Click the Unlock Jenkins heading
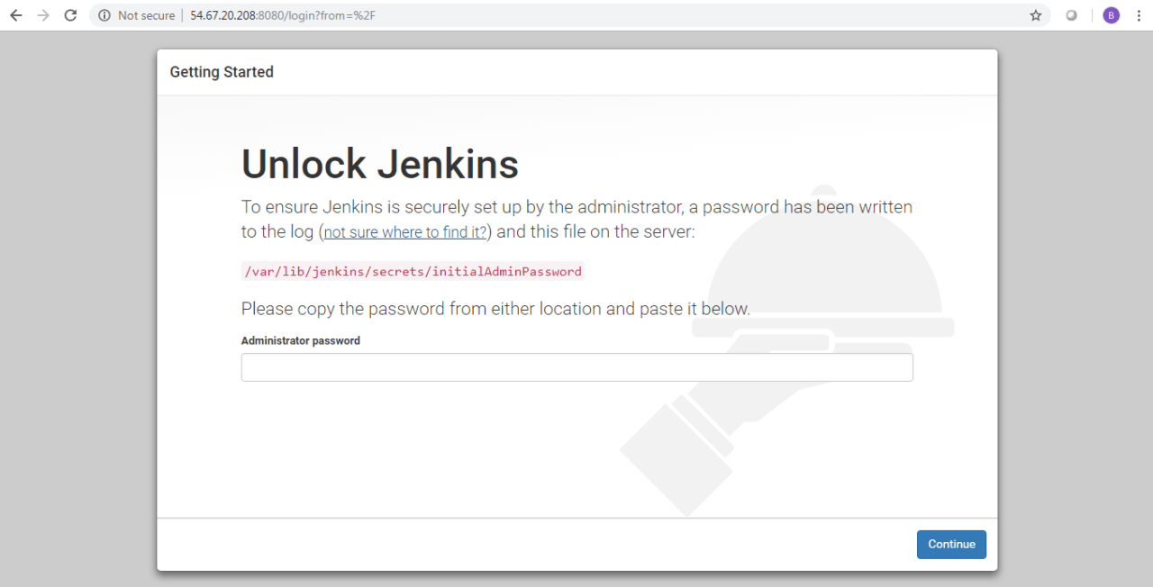1153x587 pixels. click(380, 164)
